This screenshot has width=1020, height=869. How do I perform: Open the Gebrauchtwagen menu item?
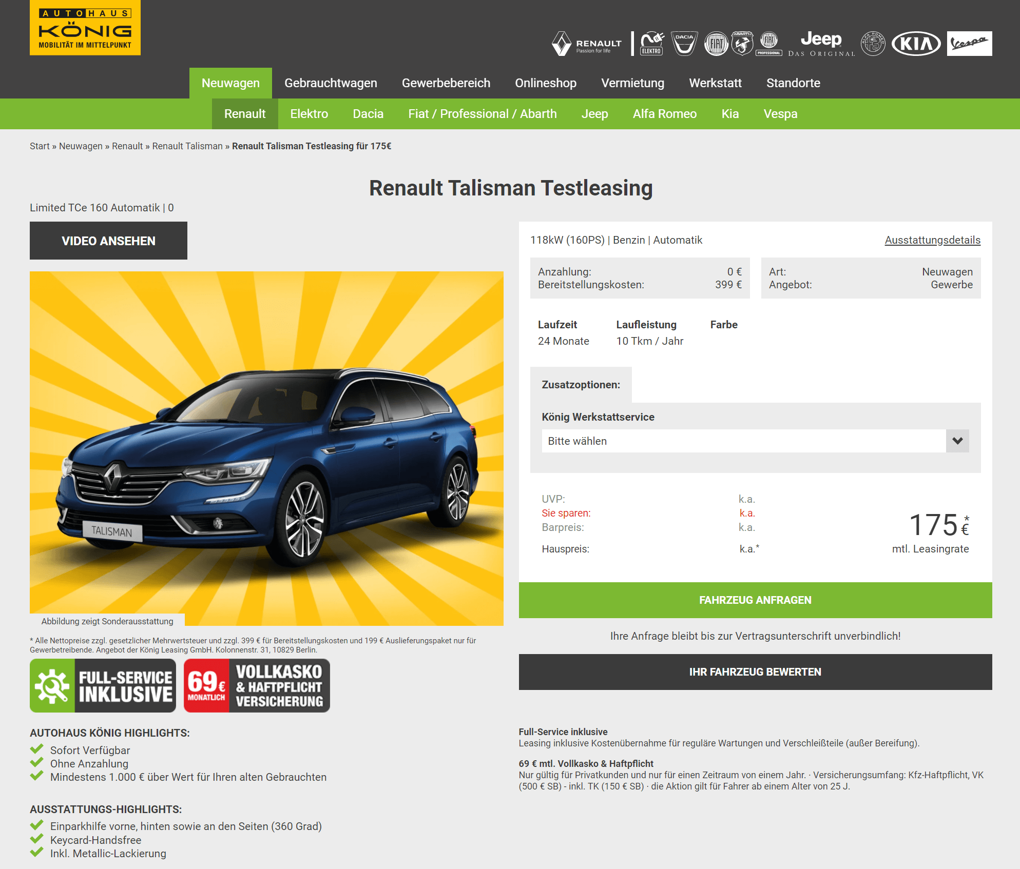331,83
